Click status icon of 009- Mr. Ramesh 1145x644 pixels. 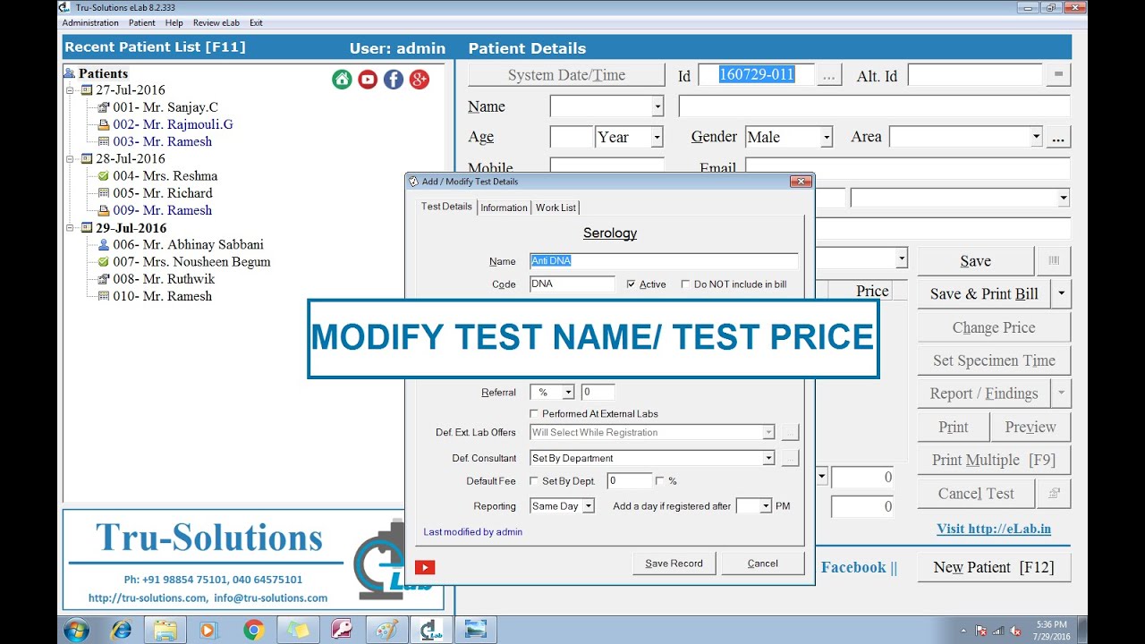coord(103,210)
